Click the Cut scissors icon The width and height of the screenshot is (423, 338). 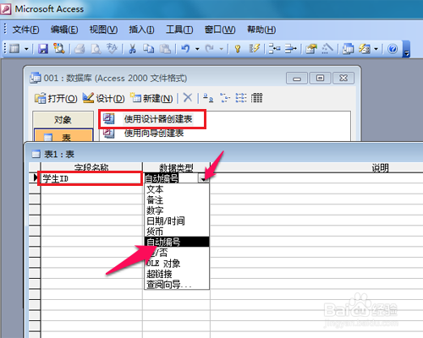[x=132, y=49]
